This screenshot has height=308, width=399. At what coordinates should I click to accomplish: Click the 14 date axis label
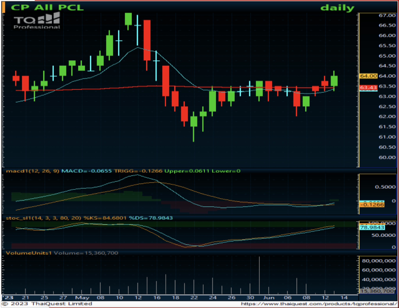[x=344, y=298]
